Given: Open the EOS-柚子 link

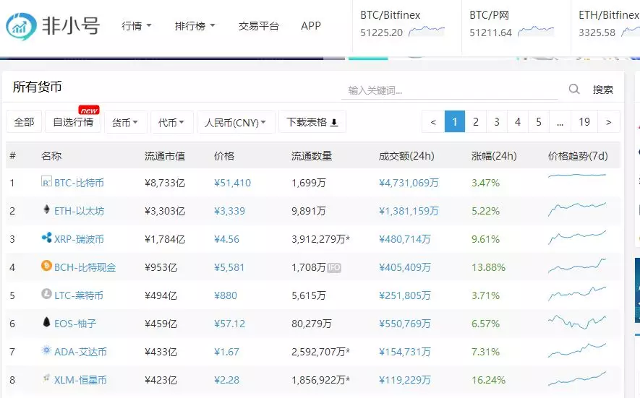Looking at the screenshot, I should 75,324.
